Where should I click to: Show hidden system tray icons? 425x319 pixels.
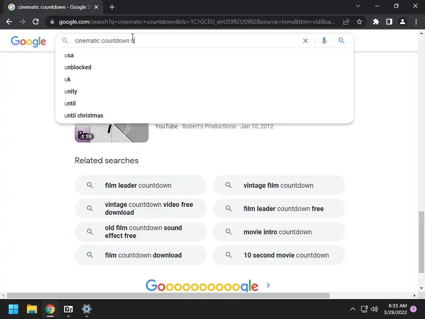[352, 309]
